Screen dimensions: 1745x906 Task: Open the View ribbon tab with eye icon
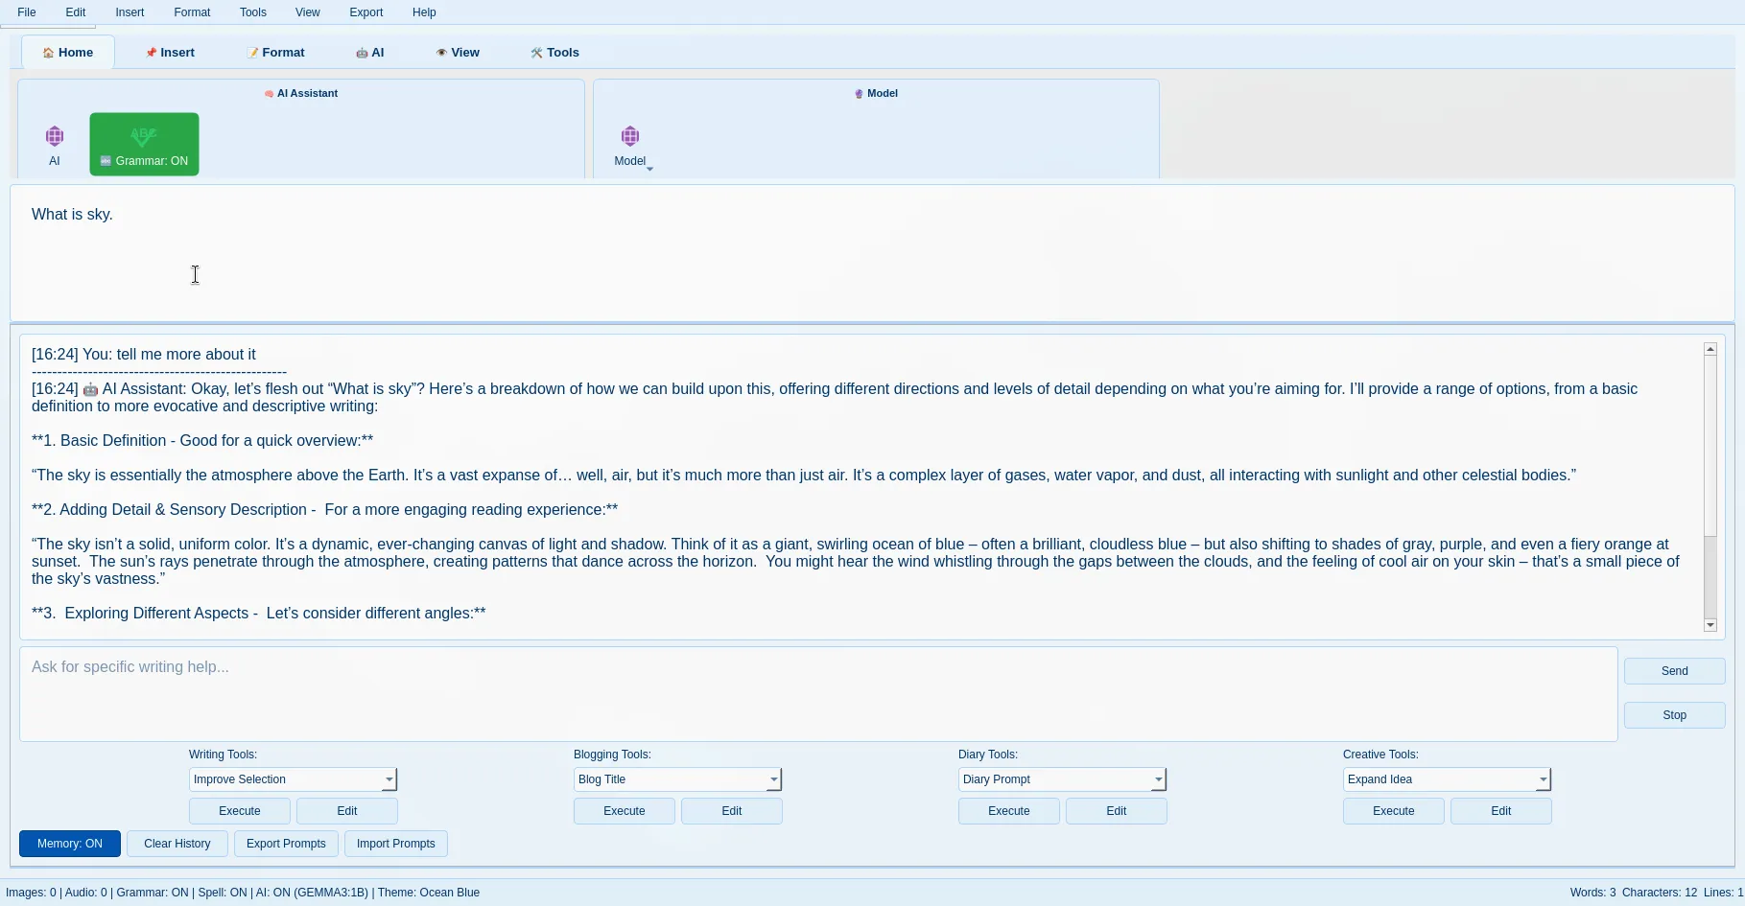click(x=458, y=53)
